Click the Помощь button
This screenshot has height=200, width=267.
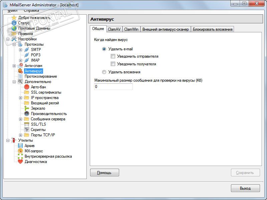(x=104, y=173)
